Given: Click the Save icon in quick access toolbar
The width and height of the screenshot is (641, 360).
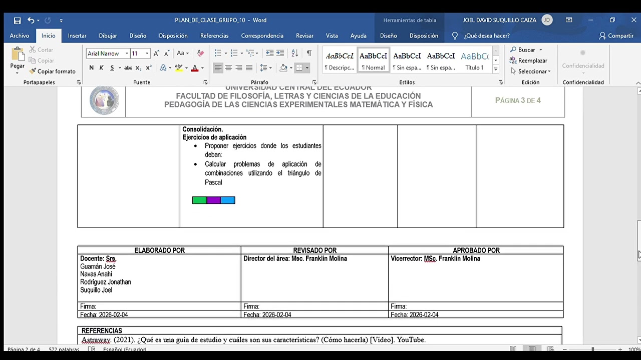Looking at the screenshot, I should [18, 20].
